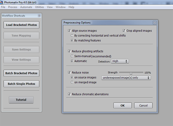Click the noise Strength slider handle

coord(131,73)
